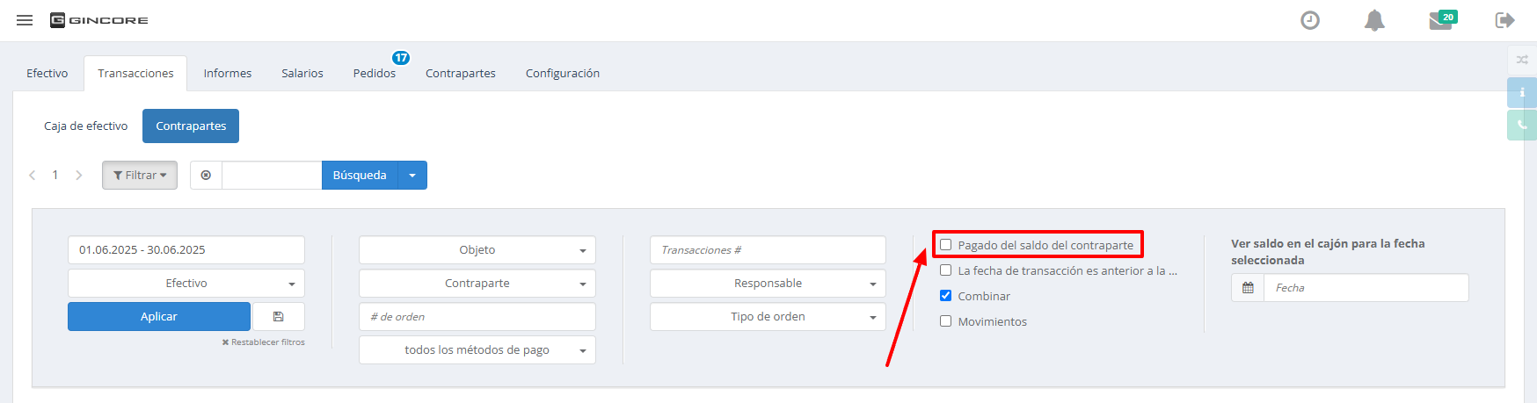Click the date range field 01.06.2025 - 30.06.2025
The image size is (1537, 403).
(186, 250)
